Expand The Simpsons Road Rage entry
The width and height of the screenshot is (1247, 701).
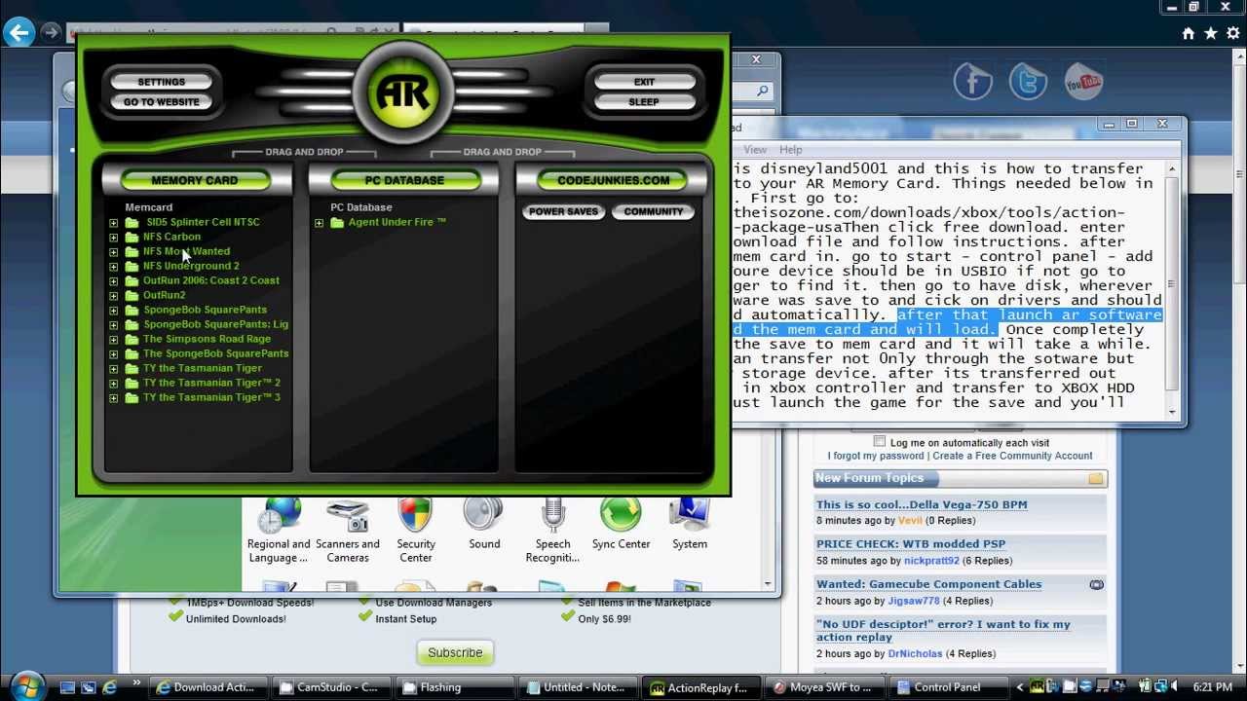click(x=114, y=340)
